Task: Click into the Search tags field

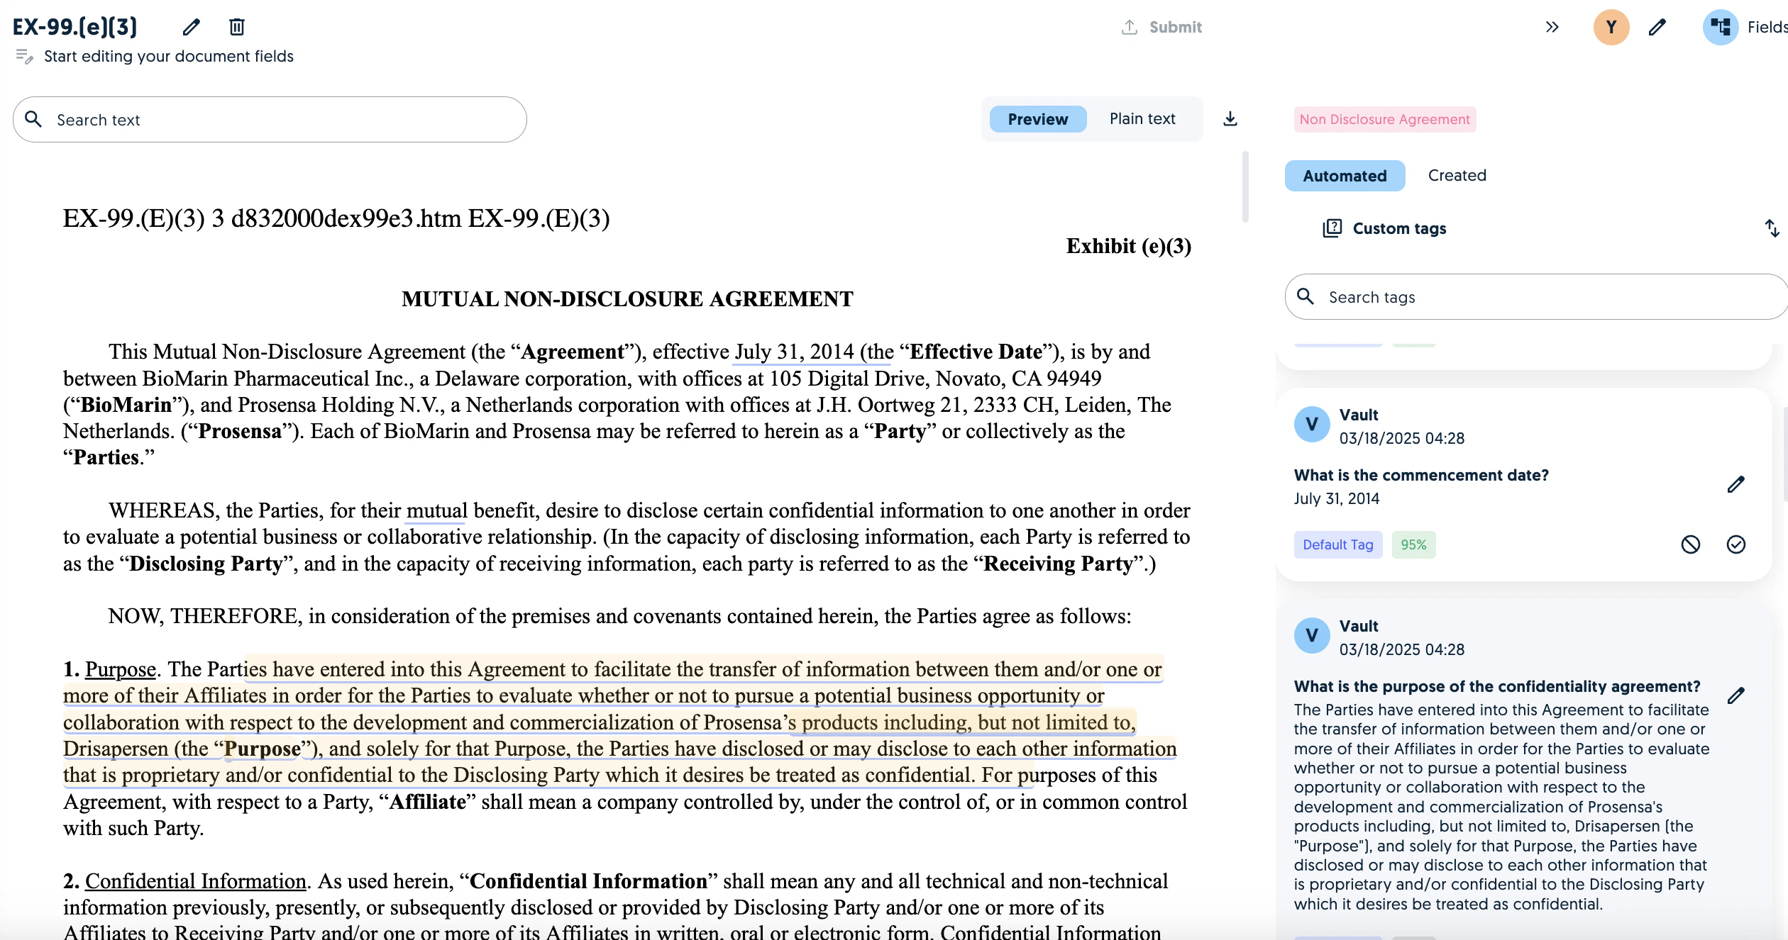Action: (1536, 296)
